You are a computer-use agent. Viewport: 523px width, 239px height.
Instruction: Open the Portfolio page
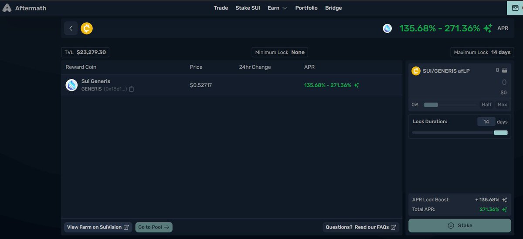[x=306, y=8]
